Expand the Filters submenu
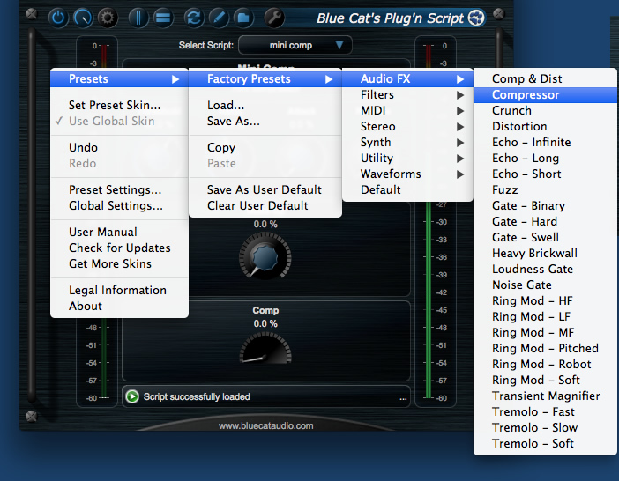Screen dimensions: 619x481 pos(407,94)
